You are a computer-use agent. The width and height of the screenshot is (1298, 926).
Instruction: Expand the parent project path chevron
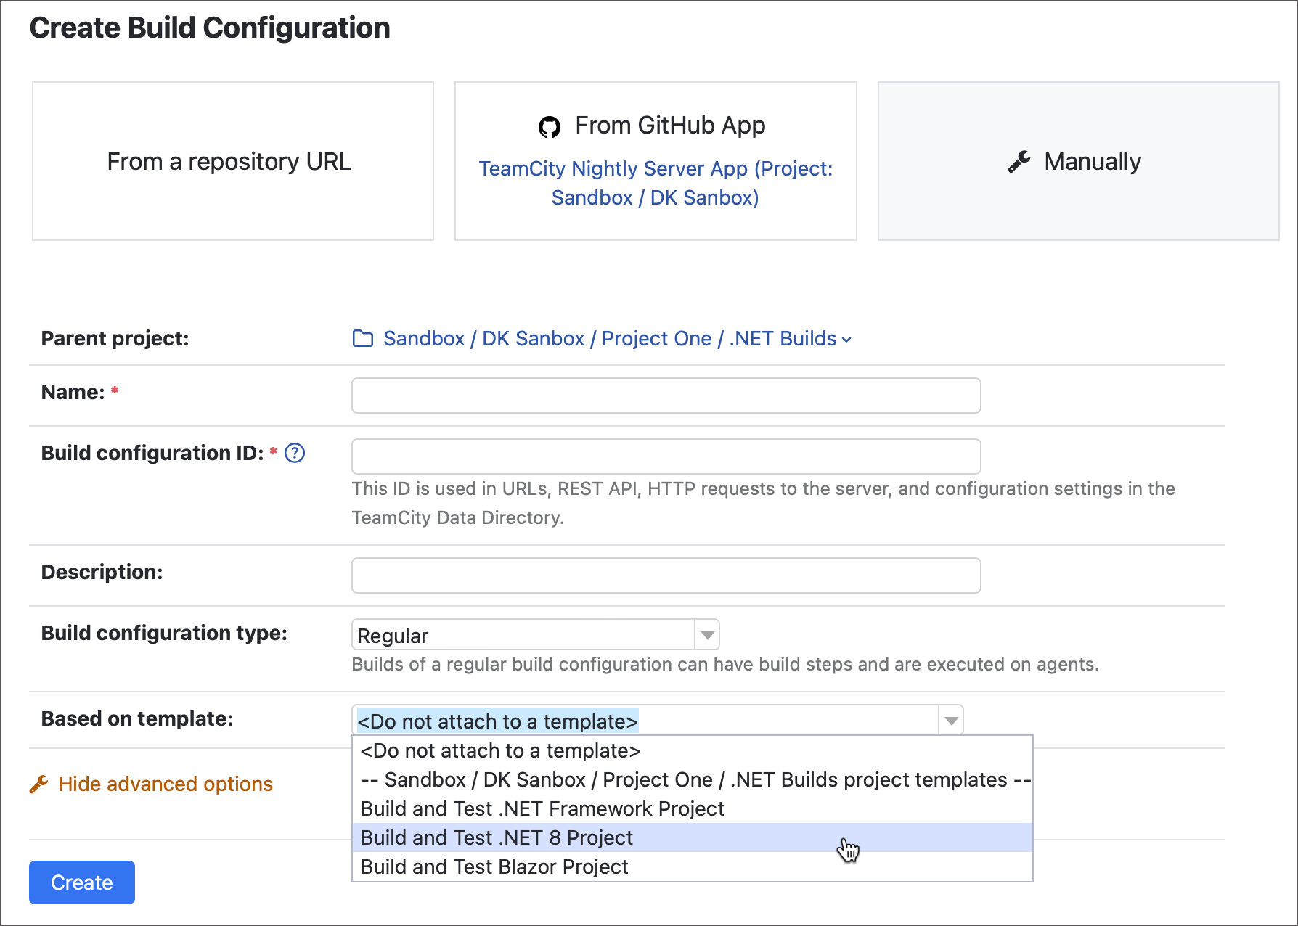(847, 340)
